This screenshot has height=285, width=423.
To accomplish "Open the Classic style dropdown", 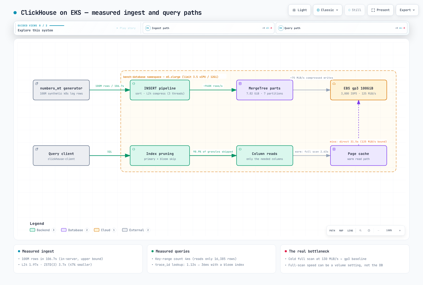I will 328,10.
